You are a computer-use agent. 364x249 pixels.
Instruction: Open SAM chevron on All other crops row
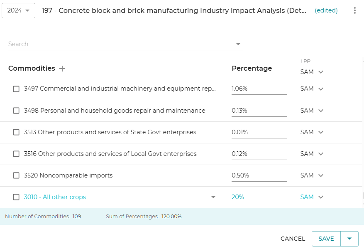click(x=320, y=197)
